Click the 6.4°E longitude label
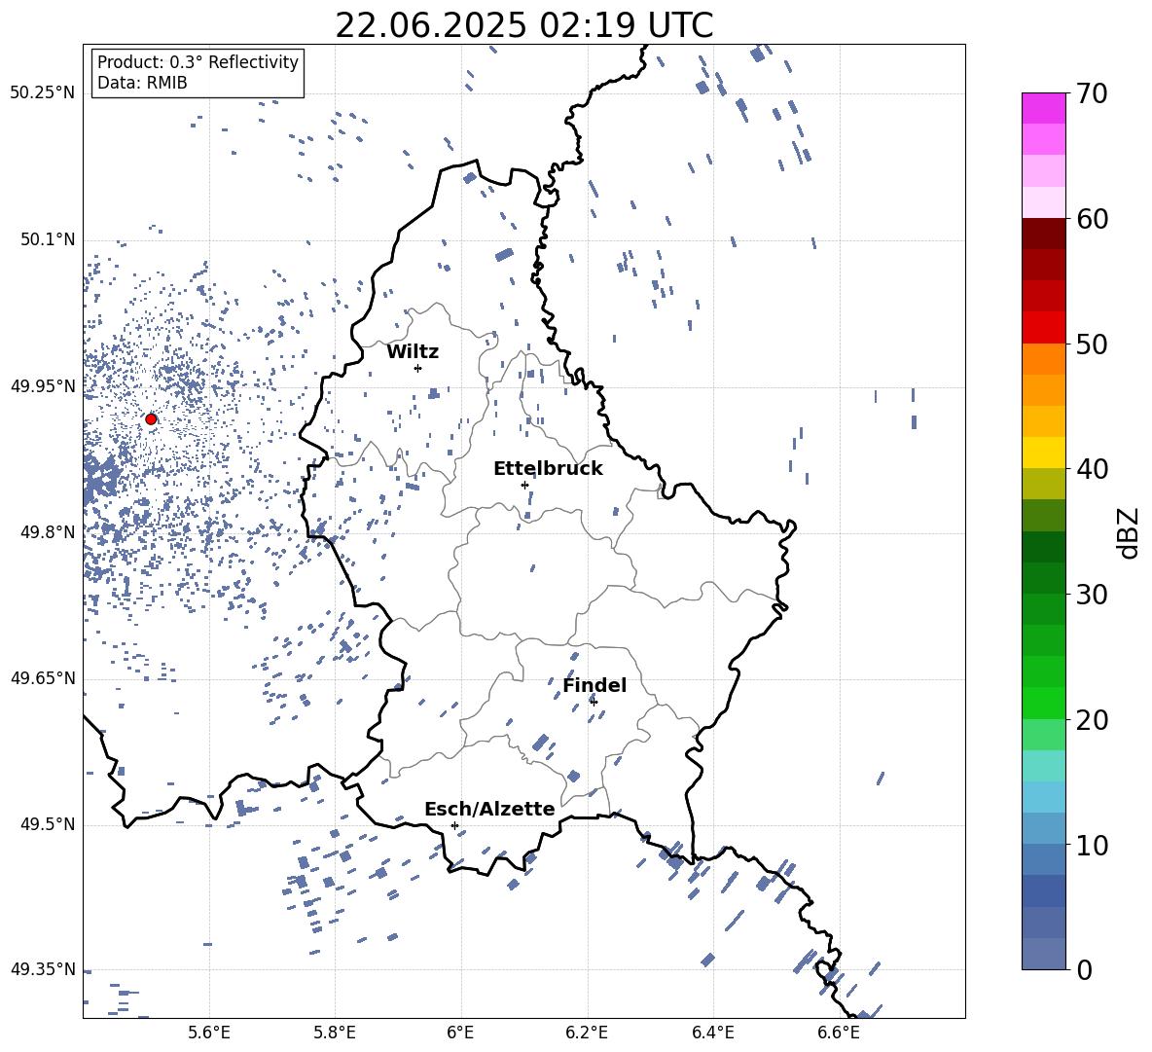This screenshot has height=1052, width=1152. [x=712, y=1033]
